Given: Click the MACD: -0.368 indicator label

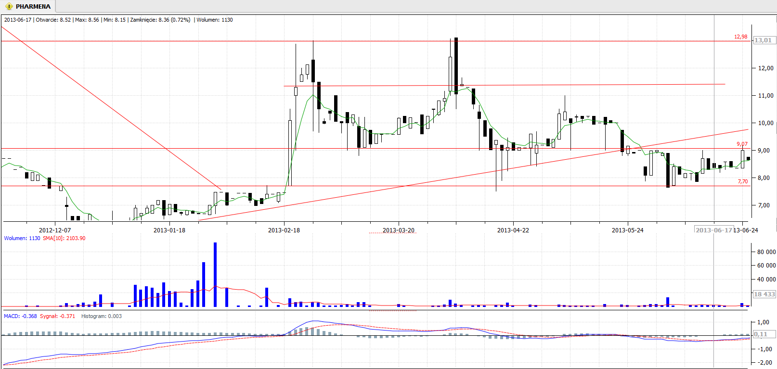Looking at the screenshot, I should coord(20,316).
